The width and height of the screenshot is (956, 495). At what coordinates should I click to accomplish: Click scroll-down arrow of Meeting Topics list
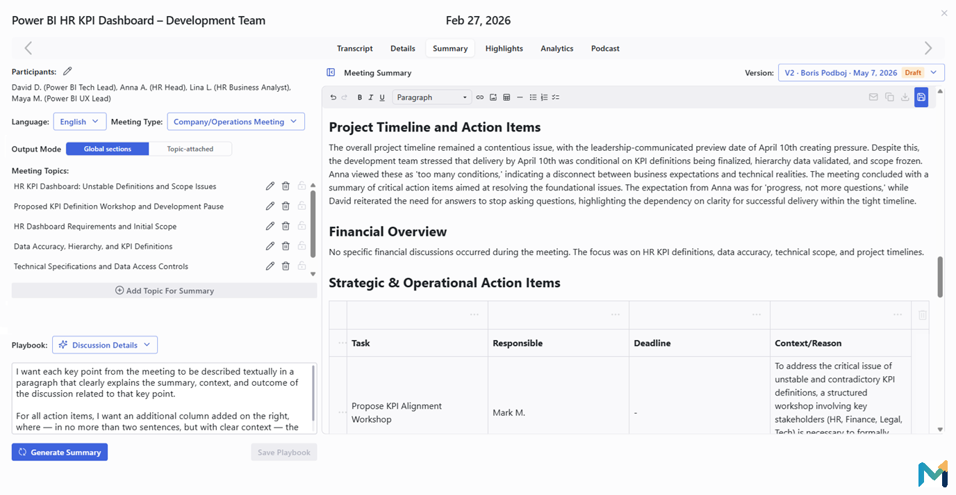coord(313,274)
